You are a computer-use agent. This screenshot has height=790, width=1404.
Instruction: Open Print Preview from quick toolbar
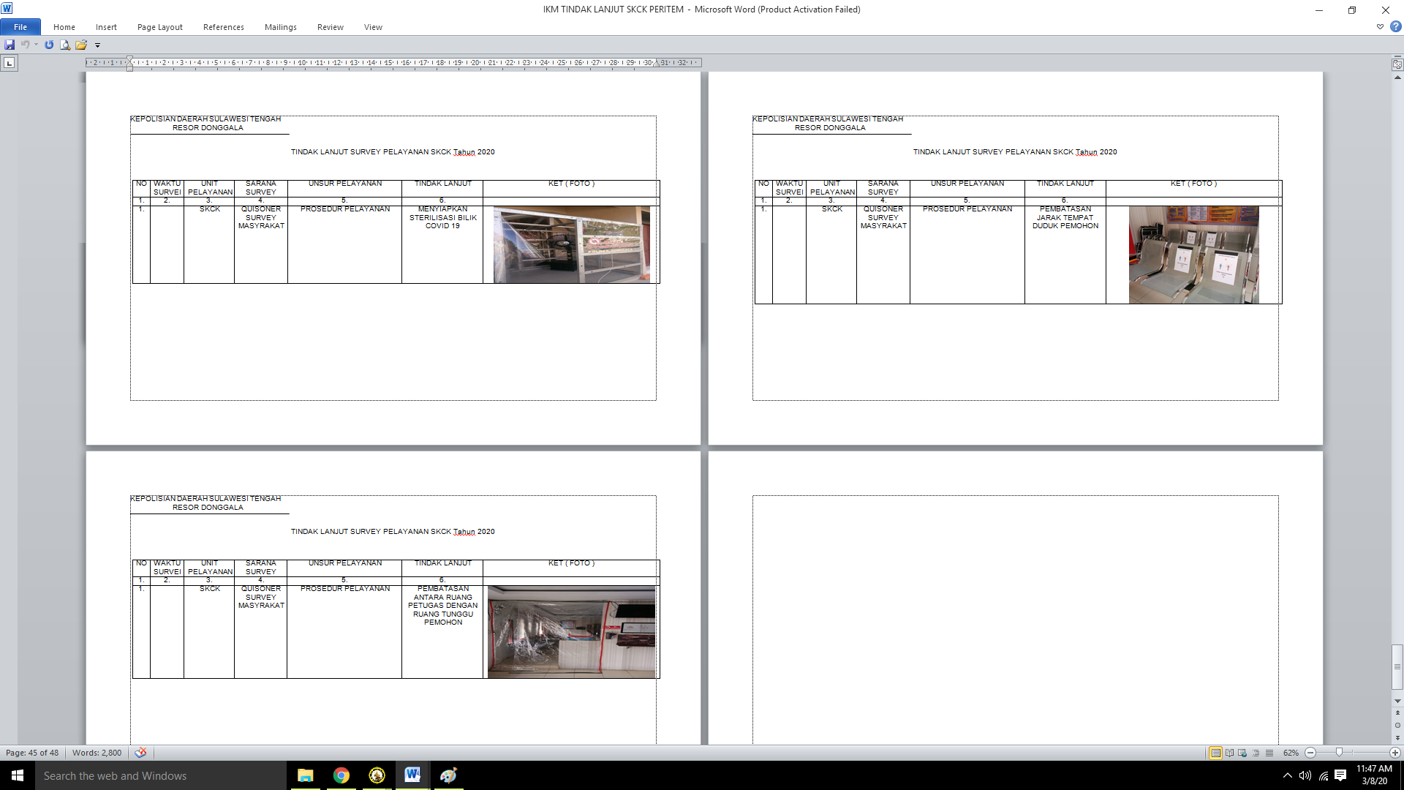[65, 45]
